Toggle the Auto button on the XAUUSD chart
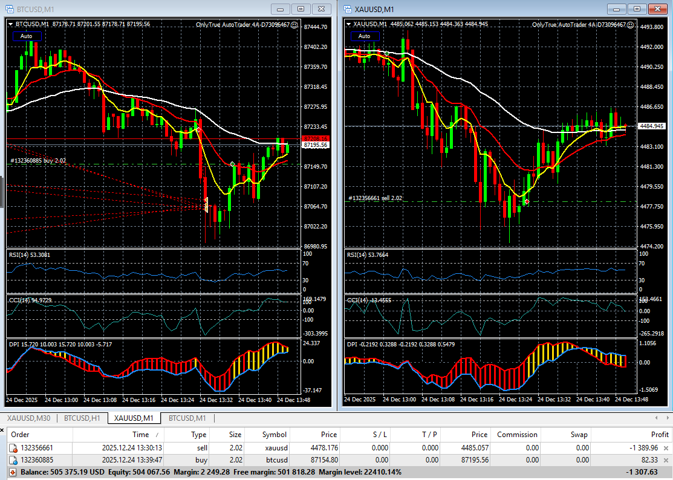The image size is (673, 480). click(x=365, y=36)
